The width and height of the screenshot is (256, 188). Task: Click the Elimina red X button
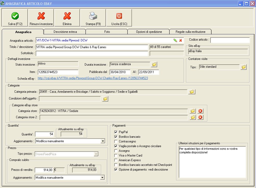tap(67, 18)
